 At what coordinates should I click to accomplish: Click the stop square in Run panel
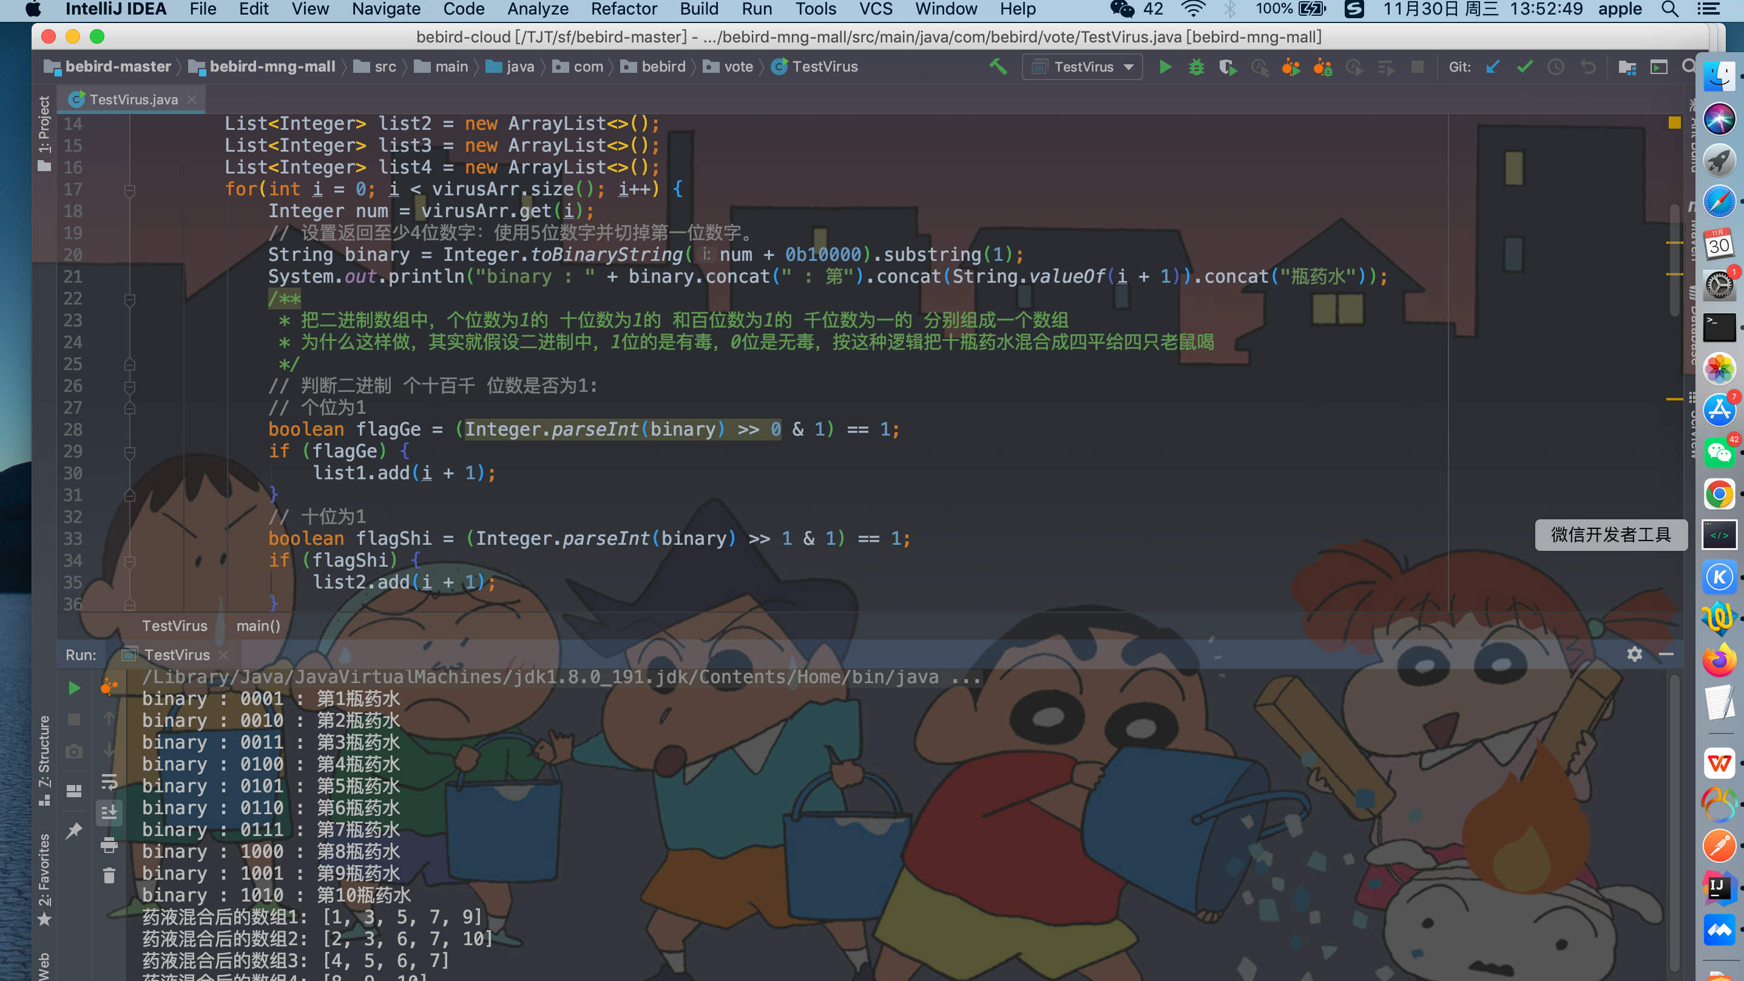click(75, 719)
